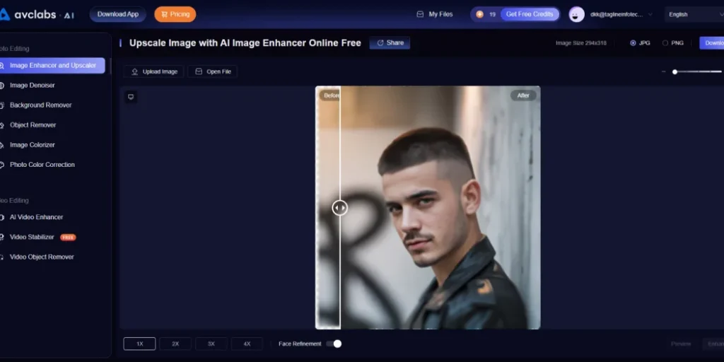Choose the 3X upscale option
This screenshot has width=724, height=362.
[211, 344]
